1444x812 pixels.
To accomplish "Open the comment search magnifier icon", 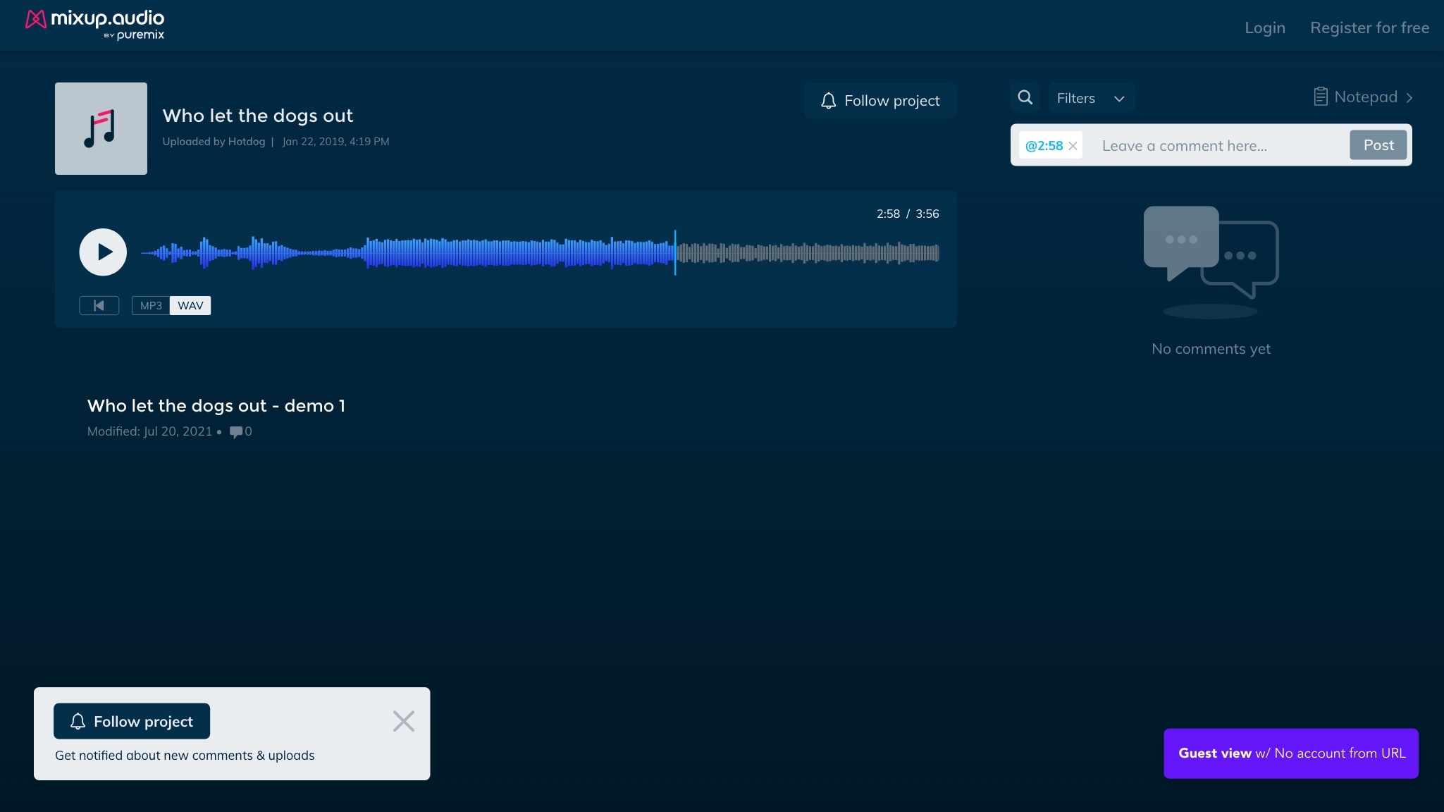I will pyautogui.click(x=1025, y=97).
